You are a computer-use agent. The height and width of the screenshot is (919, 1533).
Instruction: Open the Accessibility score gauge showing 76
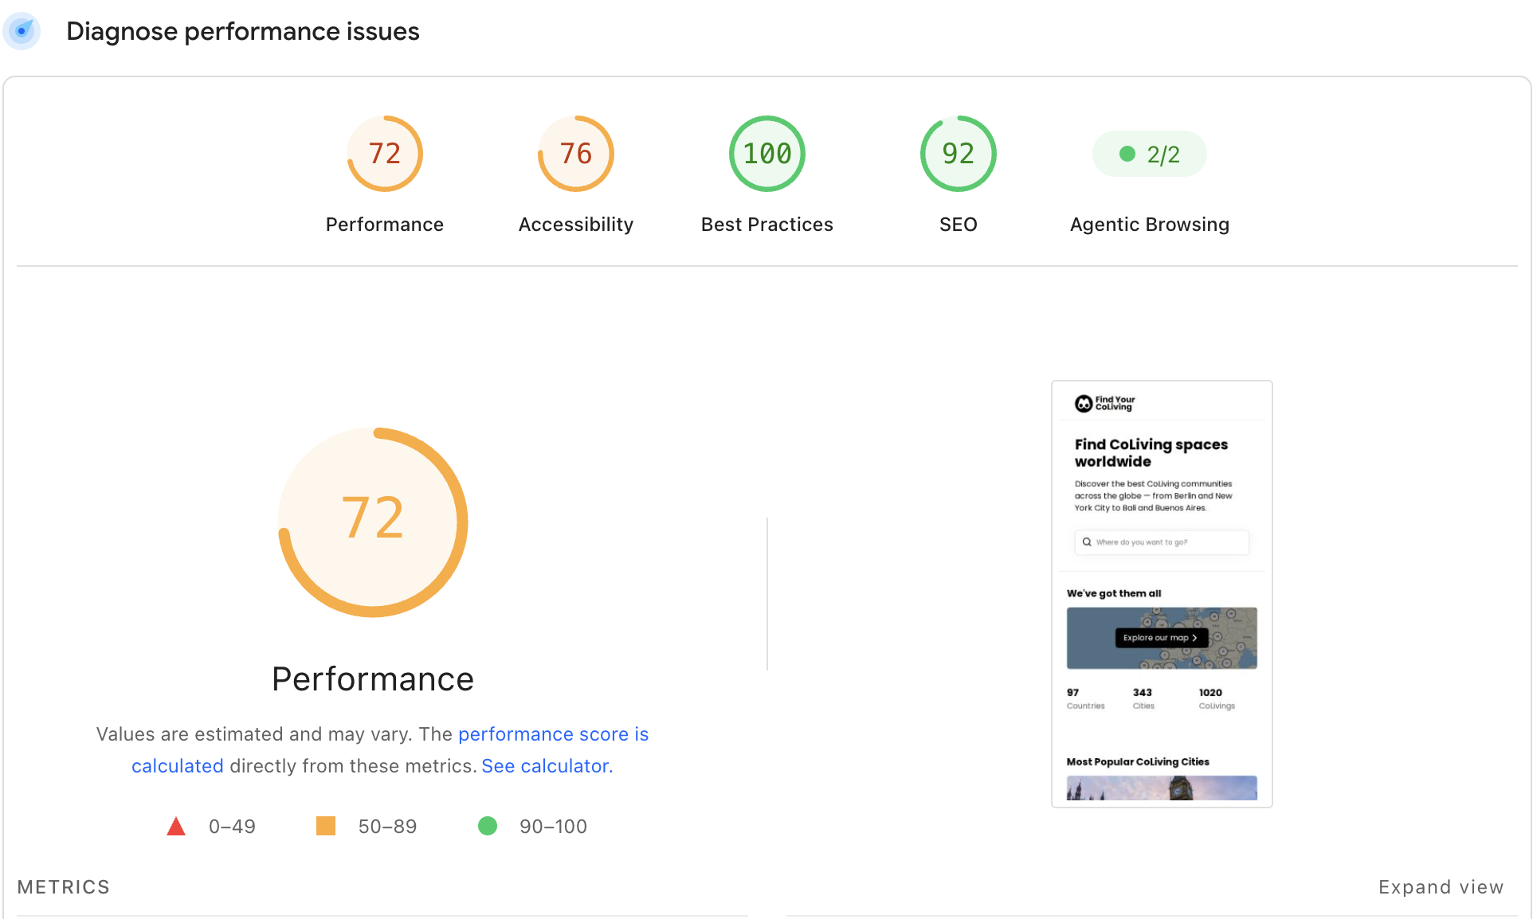(576, 154)
